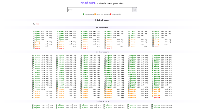Open the Naminum title link
Viewport: 204px width, 109px height.
click(87, 3)
